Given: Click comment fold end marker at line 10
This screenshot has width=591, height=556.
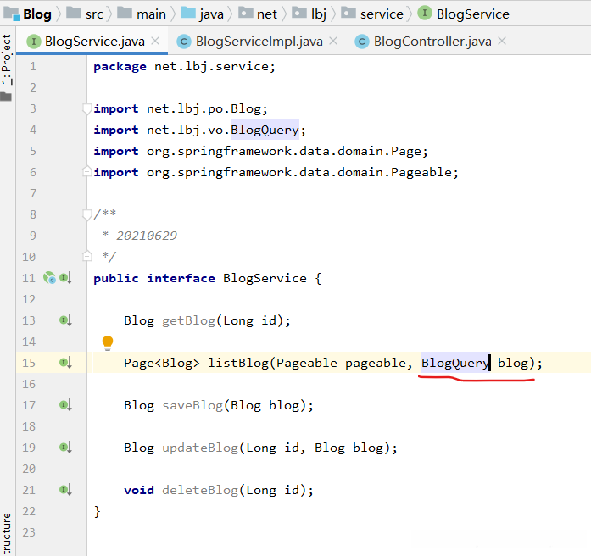Looking at the screenshot, I should (87, 256).
